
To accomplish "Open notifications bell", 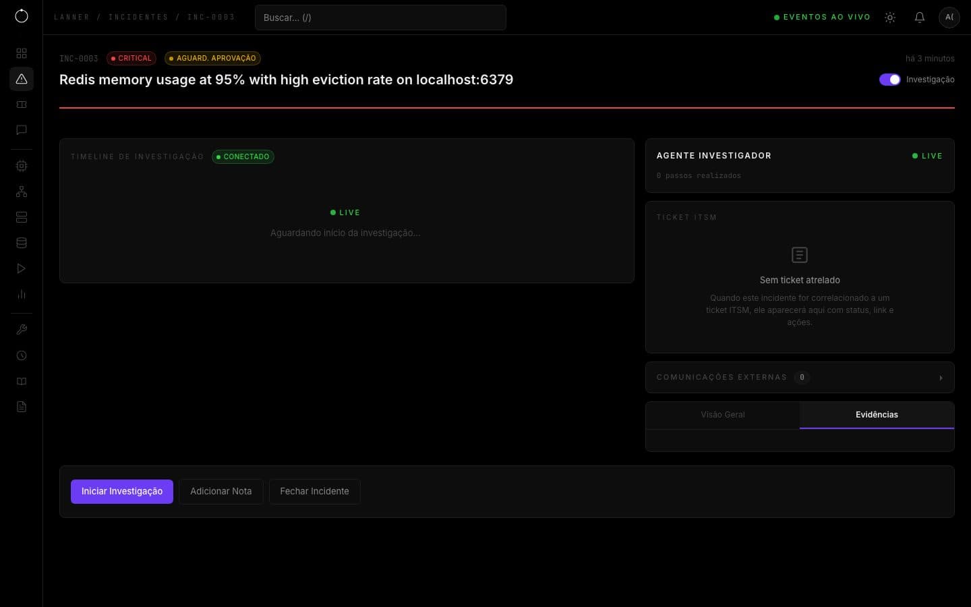I will tap(920, 18).
